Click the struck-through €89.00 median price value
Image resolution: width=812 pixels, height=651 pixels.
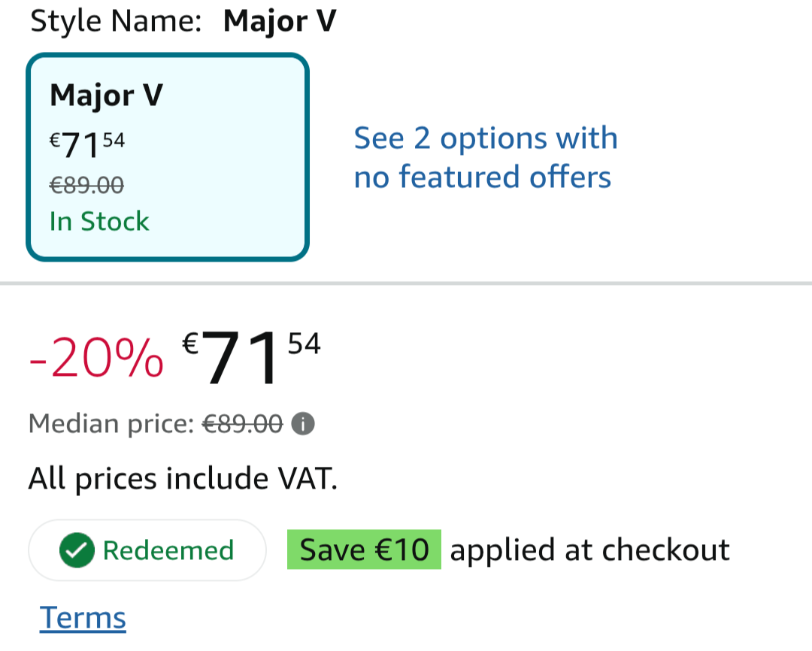[x=244, y=425]
